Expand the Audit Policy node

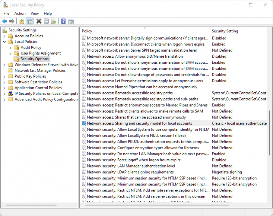click(10, 48)
